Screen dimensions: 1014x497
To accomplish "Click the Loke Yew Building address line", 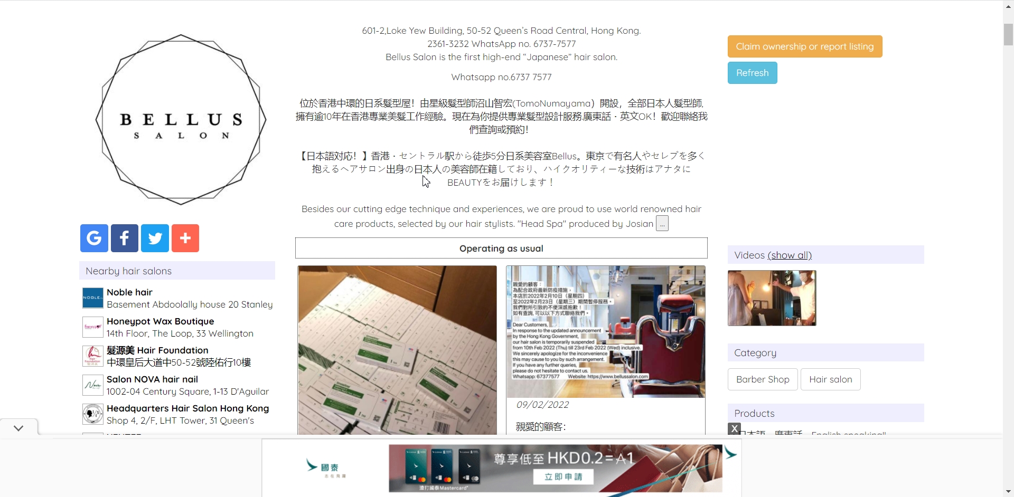I will coord(501,31).
